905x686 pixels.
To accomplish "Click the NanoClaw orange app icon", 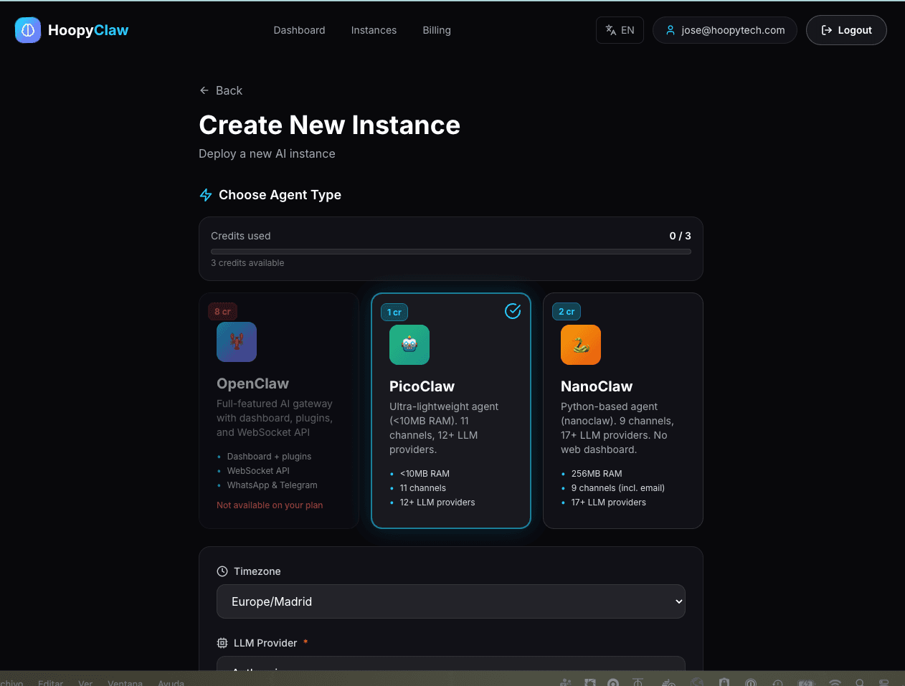I will (x=581, y=345).
